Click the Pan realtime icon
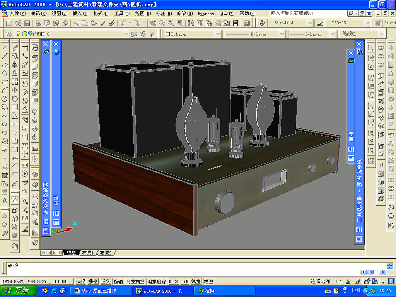 pos(153,23)
